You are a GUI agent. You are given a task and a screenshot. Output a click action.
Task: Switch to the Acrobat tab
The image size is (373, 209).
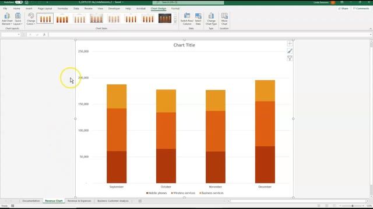(x=141, y=9)
